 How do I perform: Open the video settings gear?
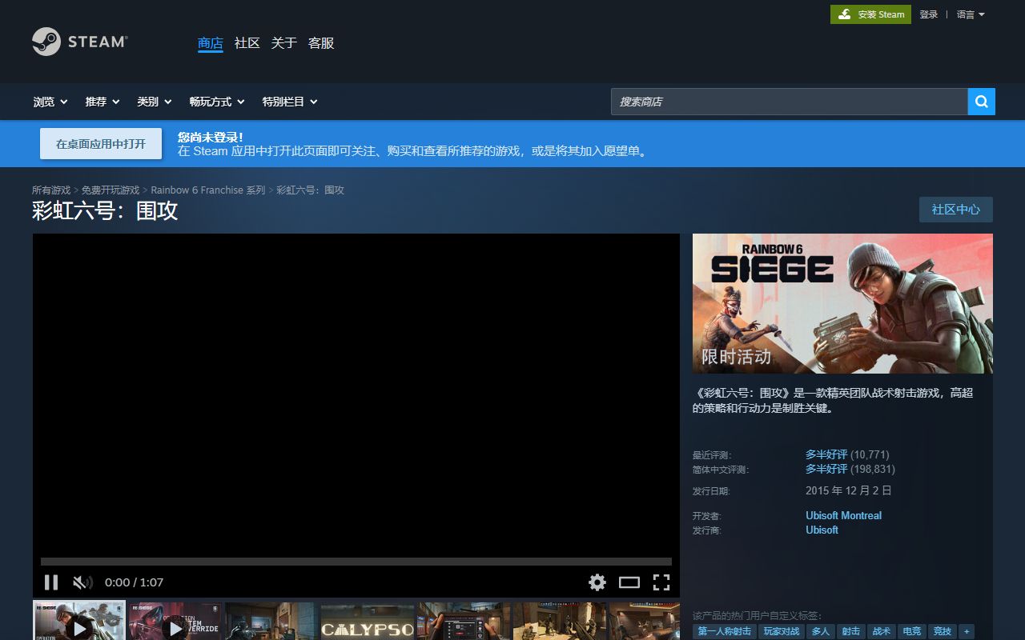coord(597,582)
